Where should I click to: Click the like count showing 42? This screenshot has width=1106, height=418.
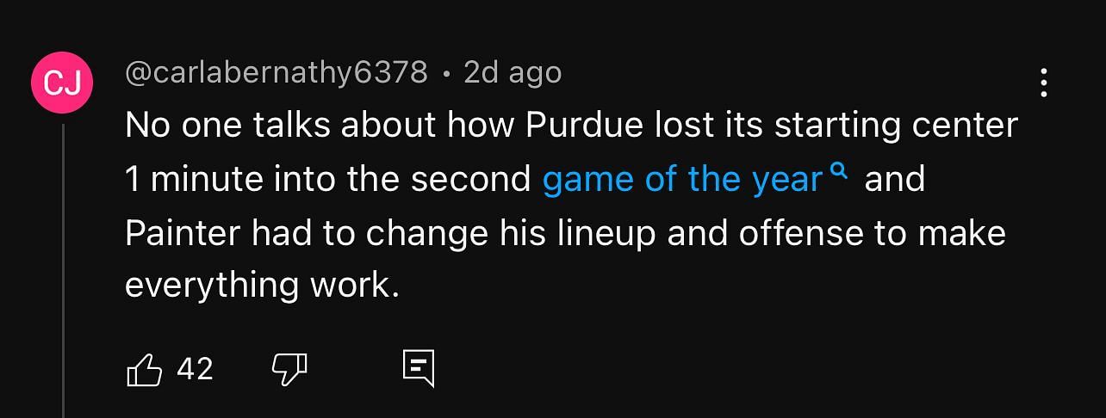click(195, 369)
